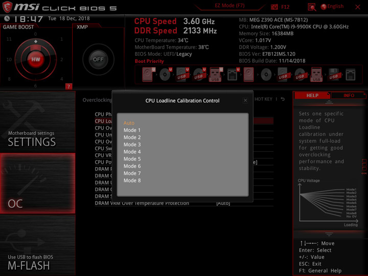This screenshot has height=276, width=368.
Task: Click the scroll-up handle atop the help panel
Action: click(329, 102)
